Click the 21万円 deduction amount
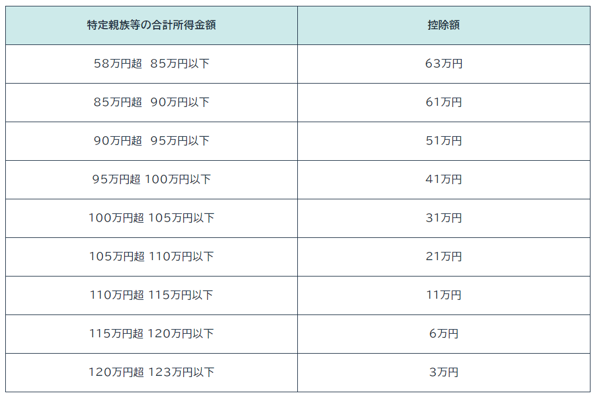Viewport: 594px width, 394px height. [x=444, y=257]
